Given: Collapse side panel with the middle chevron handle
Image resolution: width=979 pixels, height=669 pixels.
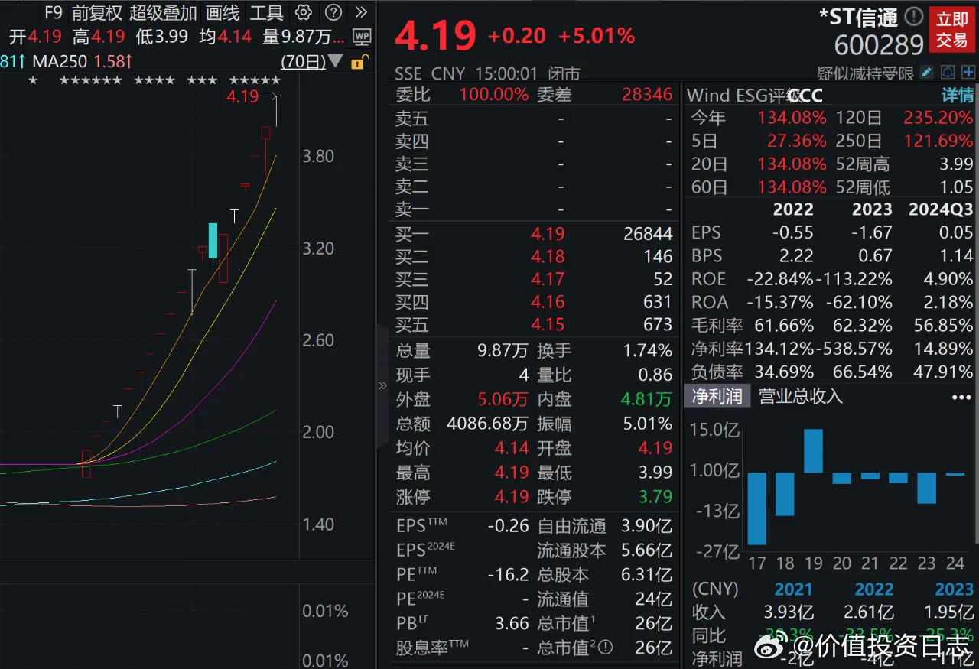Looking at the screenshot, I should pos(382,386).
